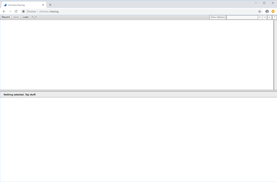Click the address bar URL chrome://tracing
This screenshot has height=182, width=277.
(49, 11)
